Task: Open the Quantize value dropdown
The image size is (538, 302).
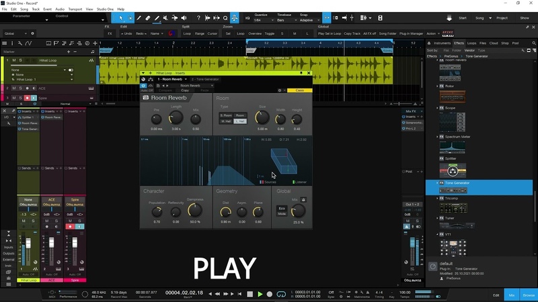Action: (x=264, y=20)
